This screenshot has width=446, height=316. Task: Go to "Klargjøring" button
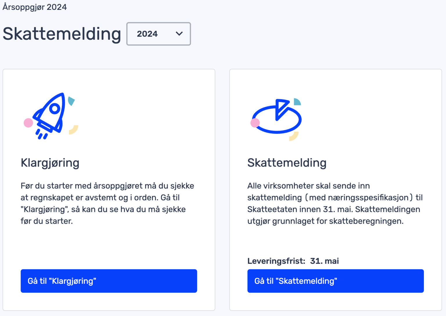coord(109,281)
